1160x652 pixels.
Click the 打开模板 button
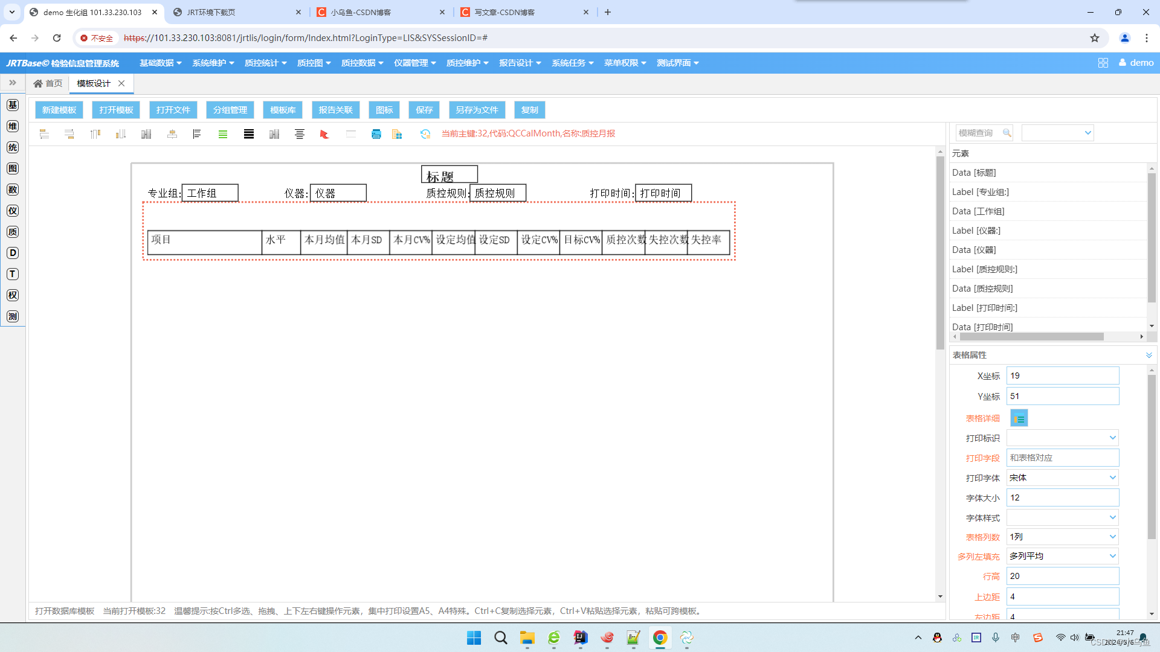[x=116, y=110]
